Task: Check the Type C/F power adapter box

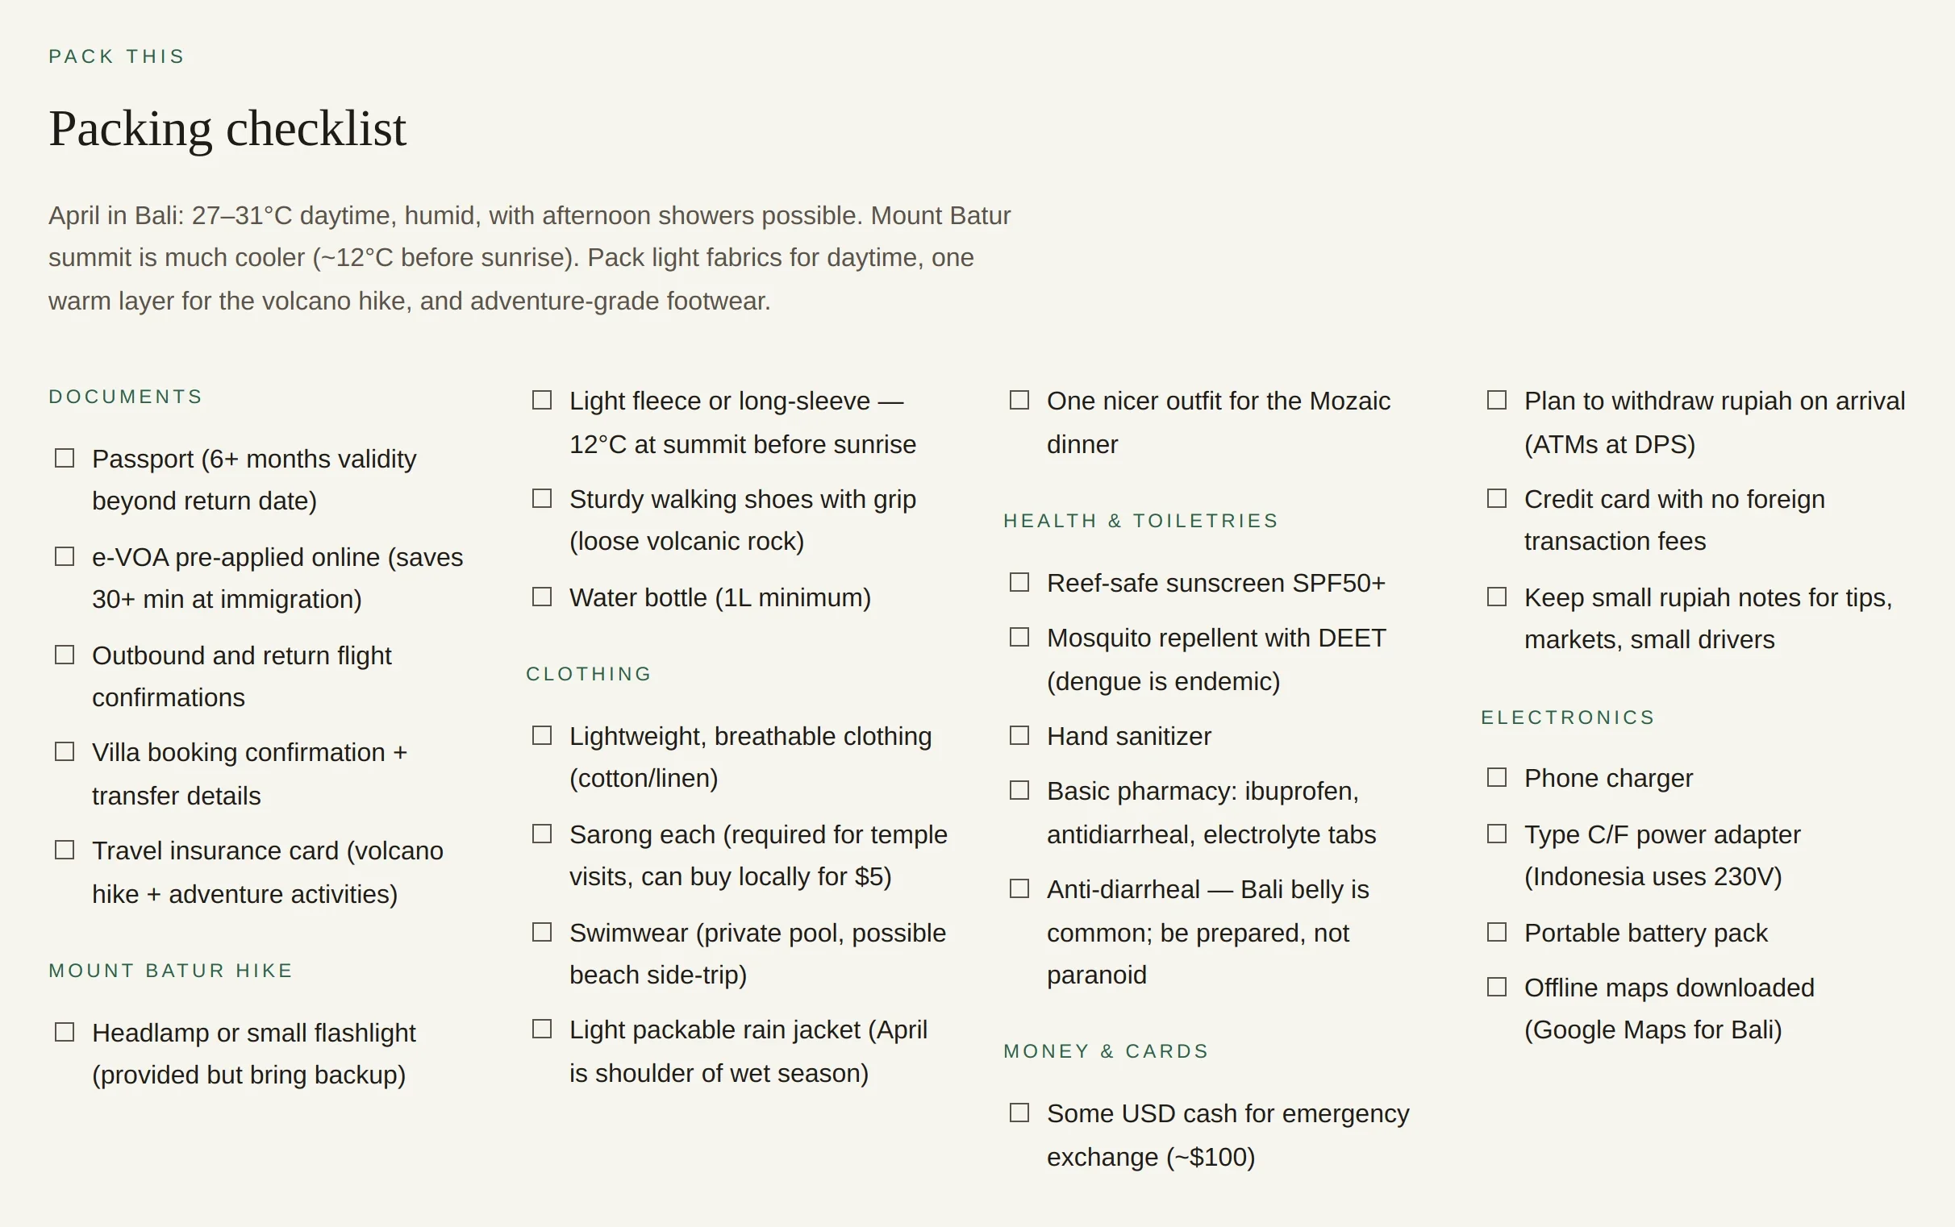Action: [x=1496, y=834]
